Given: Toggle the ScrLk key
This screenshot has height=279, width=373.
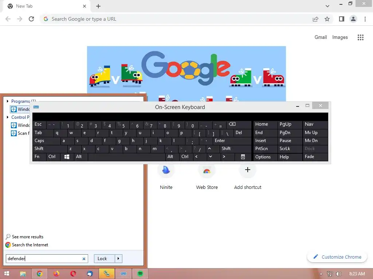Looking at the screenshot, I should pyautogui.click(x=290, y=149).
